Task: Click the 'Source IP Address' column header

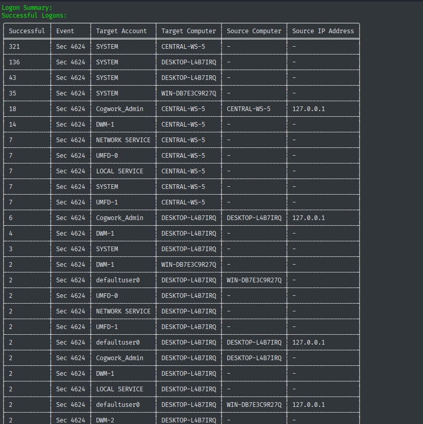Action: tap(323, 31)
